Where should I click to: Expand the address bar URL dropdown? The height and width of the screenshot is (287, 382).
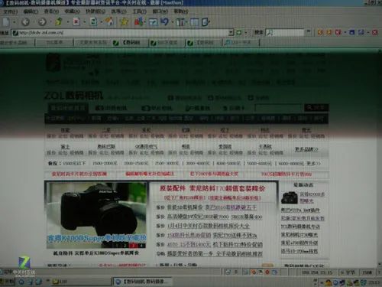click(x=231, y=33)
